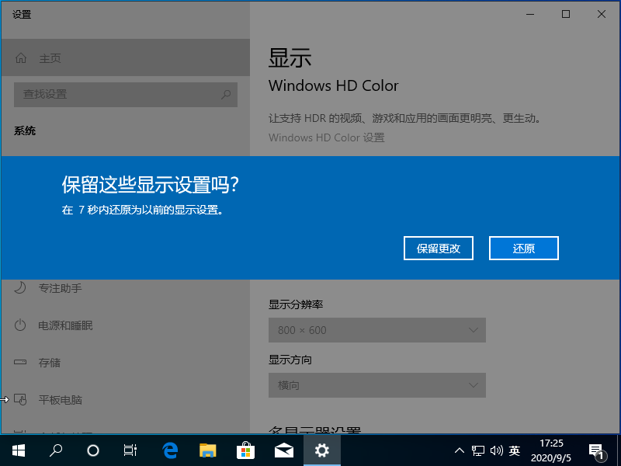Image resolution: width=621 pixels, height=466 pixels.
Task: Open the Mail app from taskbar
Action: tap(283, 450)
